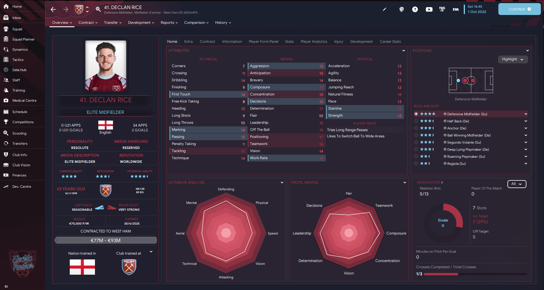Open the Contract menu in top bar
This screenshot has width=544, height=290.
(x=88, y=23)
